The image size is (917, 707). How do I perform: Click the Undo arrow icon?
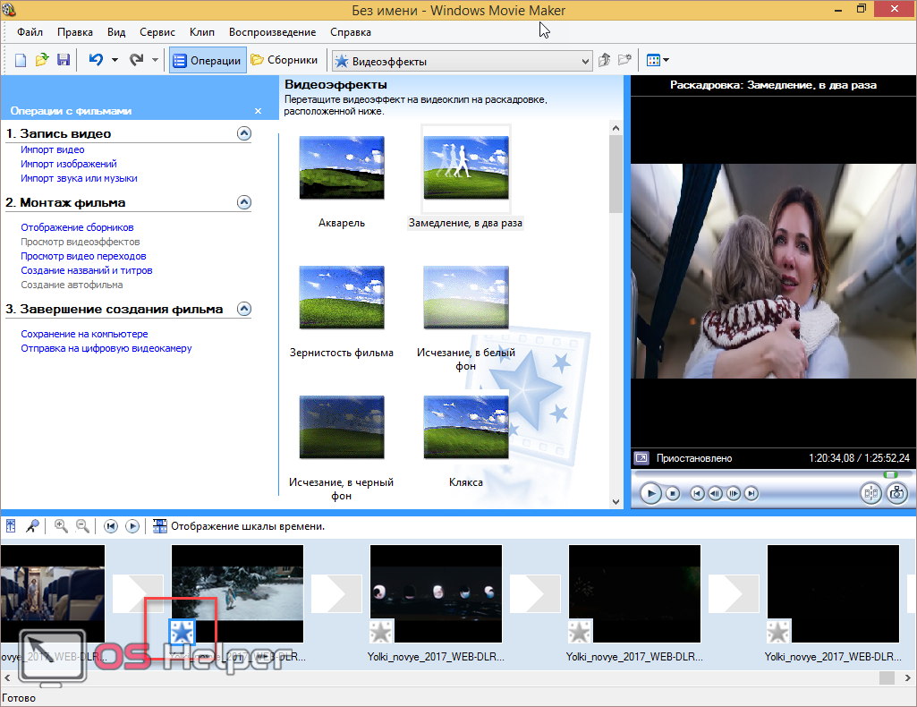click(x=95, y=60)
